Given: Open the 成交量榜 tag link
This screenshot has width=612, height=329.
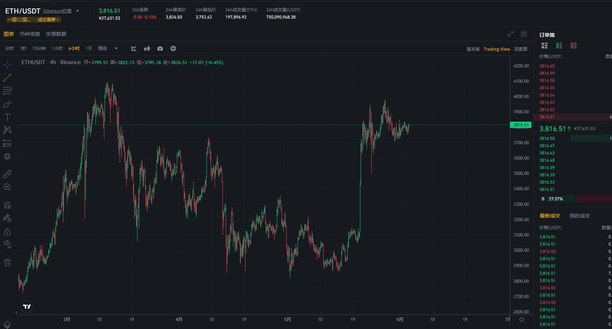Looking at the screenshot, I should coord(48,19).
